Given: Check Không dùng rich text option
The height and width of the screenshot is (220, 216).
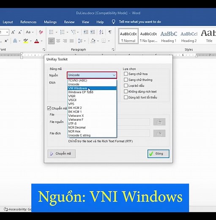Looking at the screenshot, I should click(x=126, y=91).
